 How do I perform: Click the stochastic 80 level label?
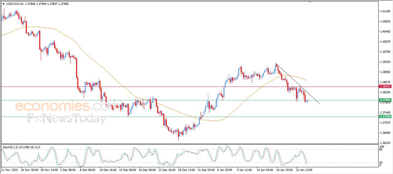[380, 149]
